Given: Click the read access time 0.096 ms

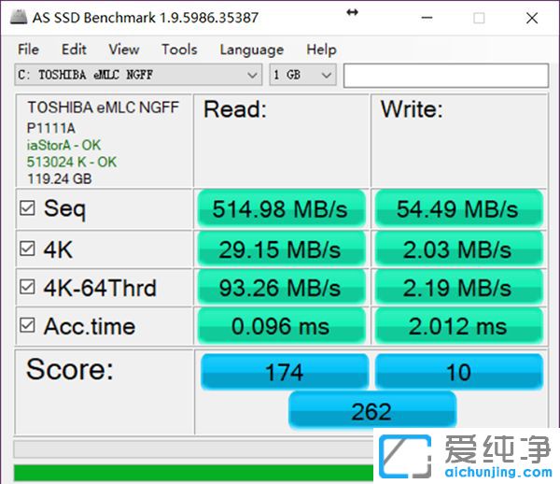Looking at the screenshot, I should (281, 326).
